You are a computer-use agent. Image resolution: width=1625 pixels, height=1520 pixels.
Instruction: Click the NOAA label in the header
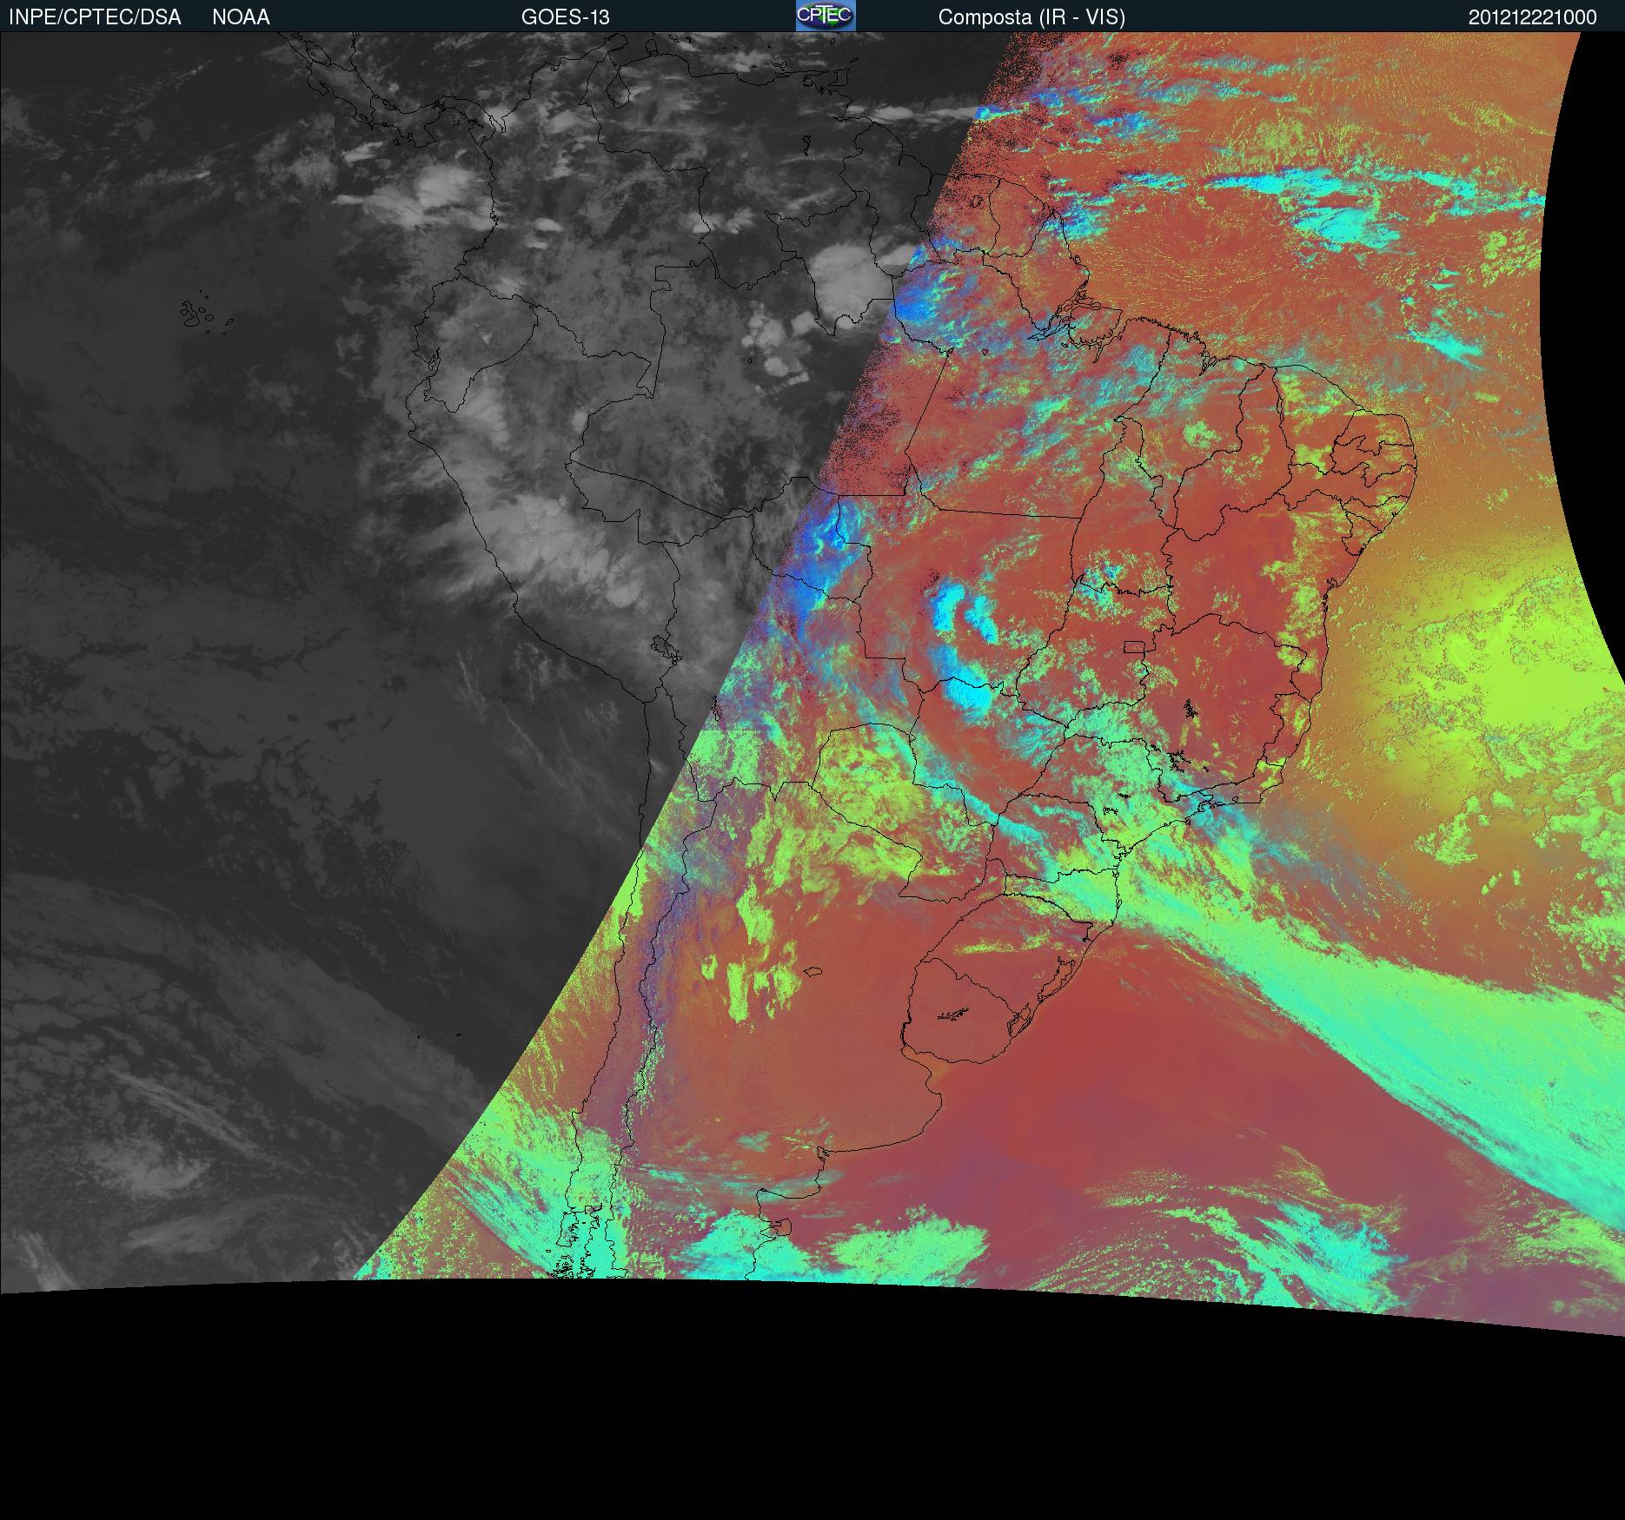coord(241,17)
